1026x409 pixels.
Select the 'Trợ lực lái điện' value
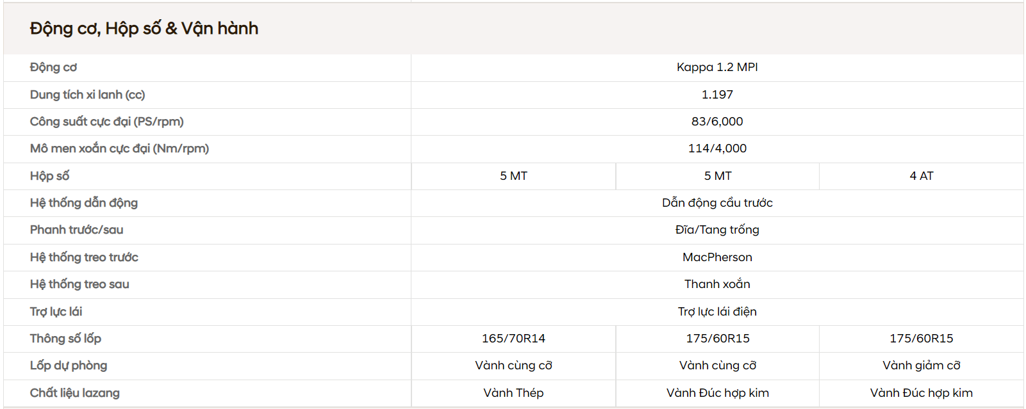(717, 312)
